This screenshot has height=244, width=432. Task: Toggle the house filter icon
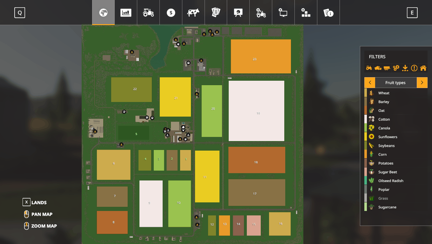click(423, 68)
